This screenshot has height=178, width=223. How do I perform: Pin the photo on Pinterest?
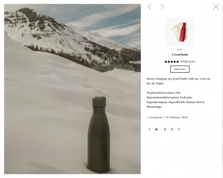tap(172, 129)
